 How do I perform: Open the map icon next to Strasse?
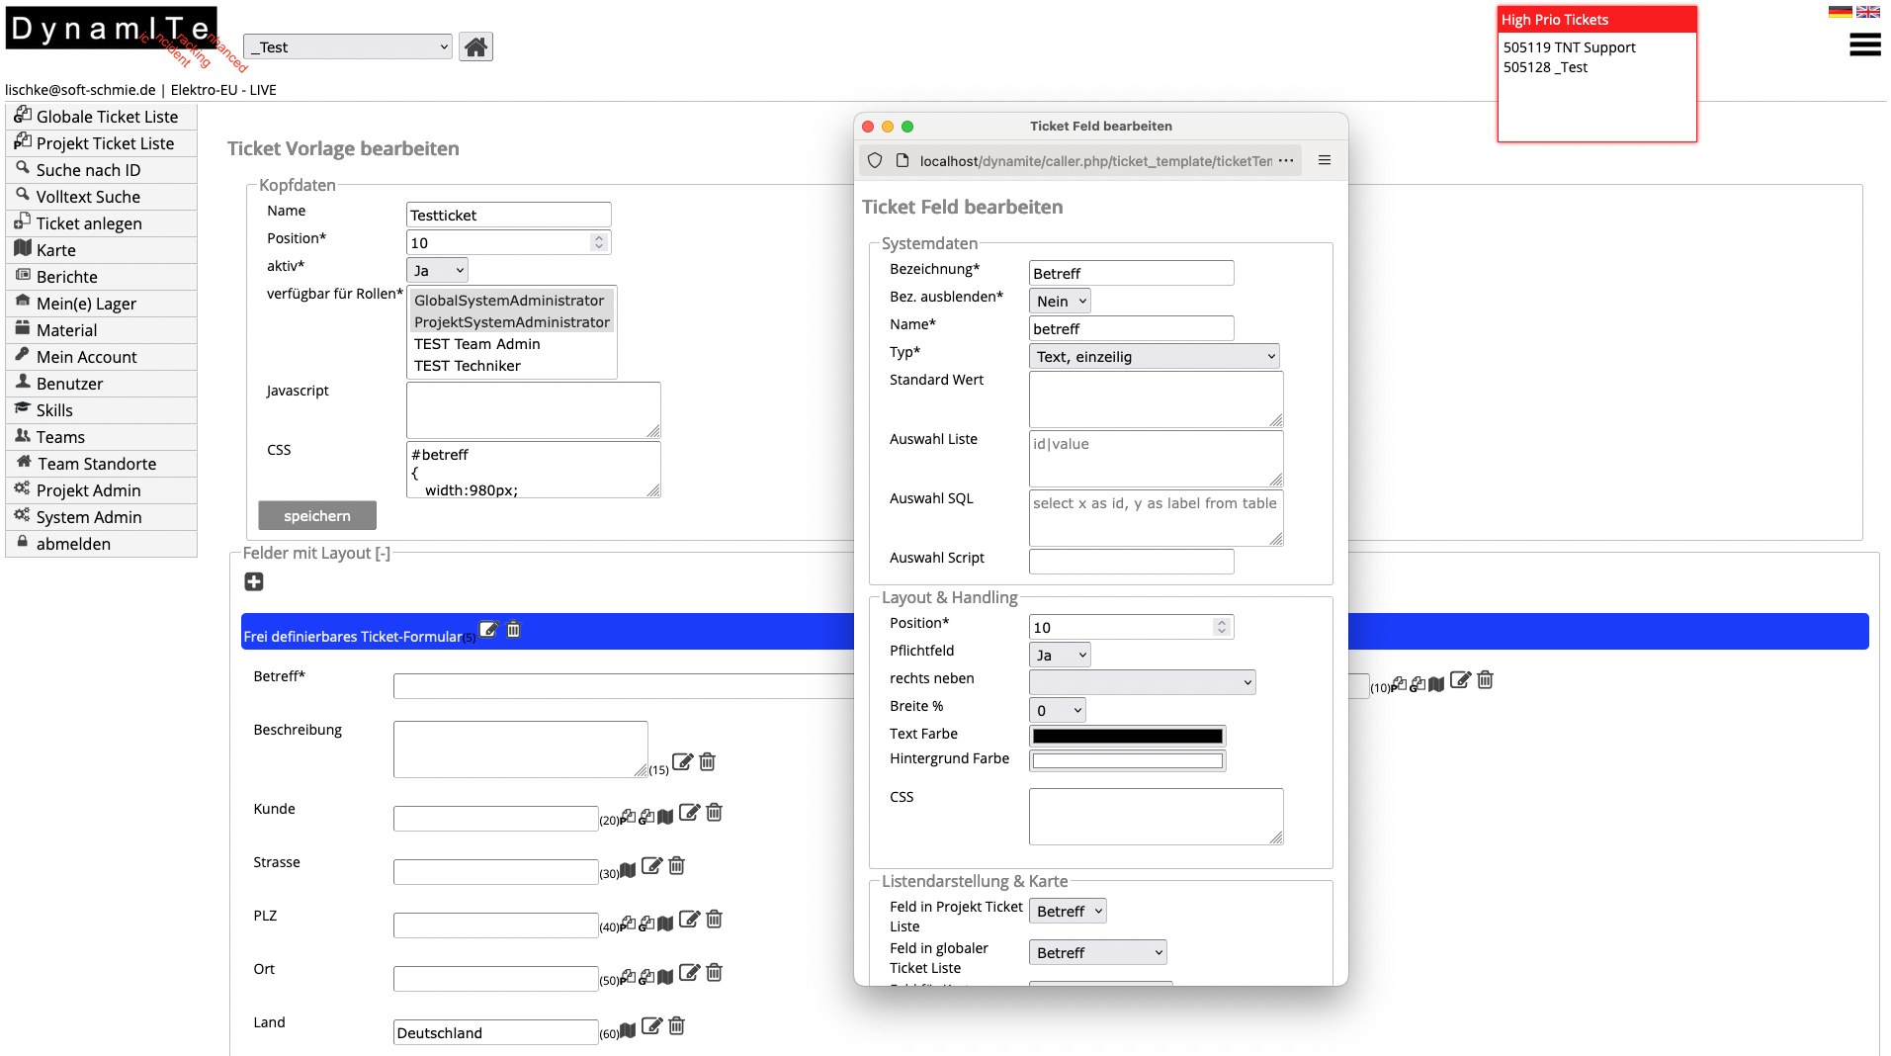tap(629, 868)
